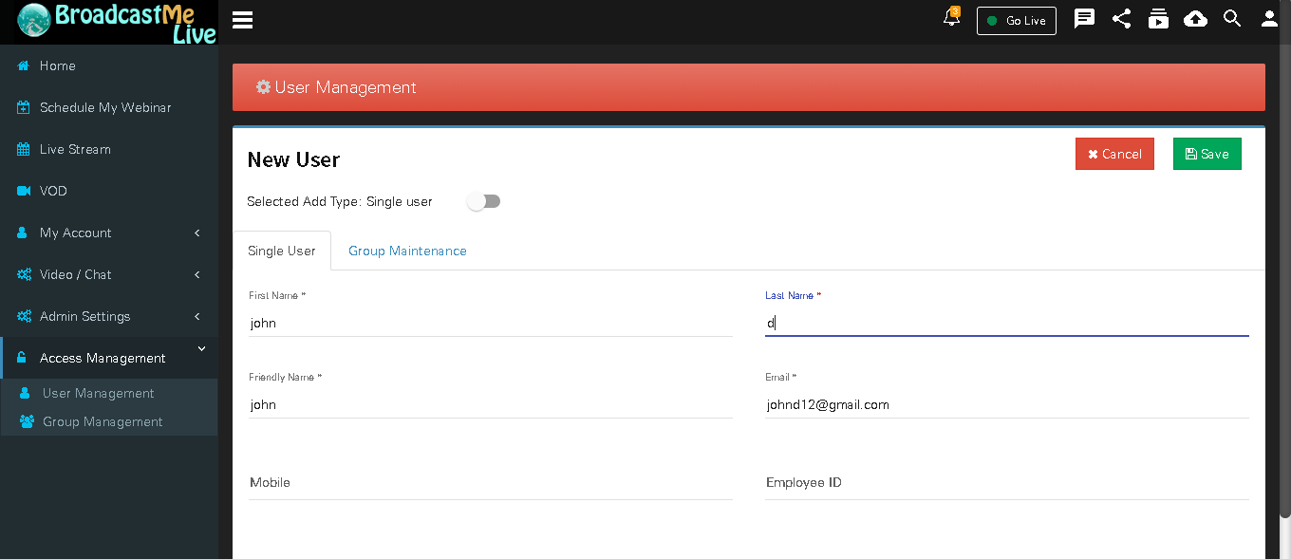Open the user profile icon
Image resolution: width=1291 pixels, height=559 pixels.
pos(1269,19)
